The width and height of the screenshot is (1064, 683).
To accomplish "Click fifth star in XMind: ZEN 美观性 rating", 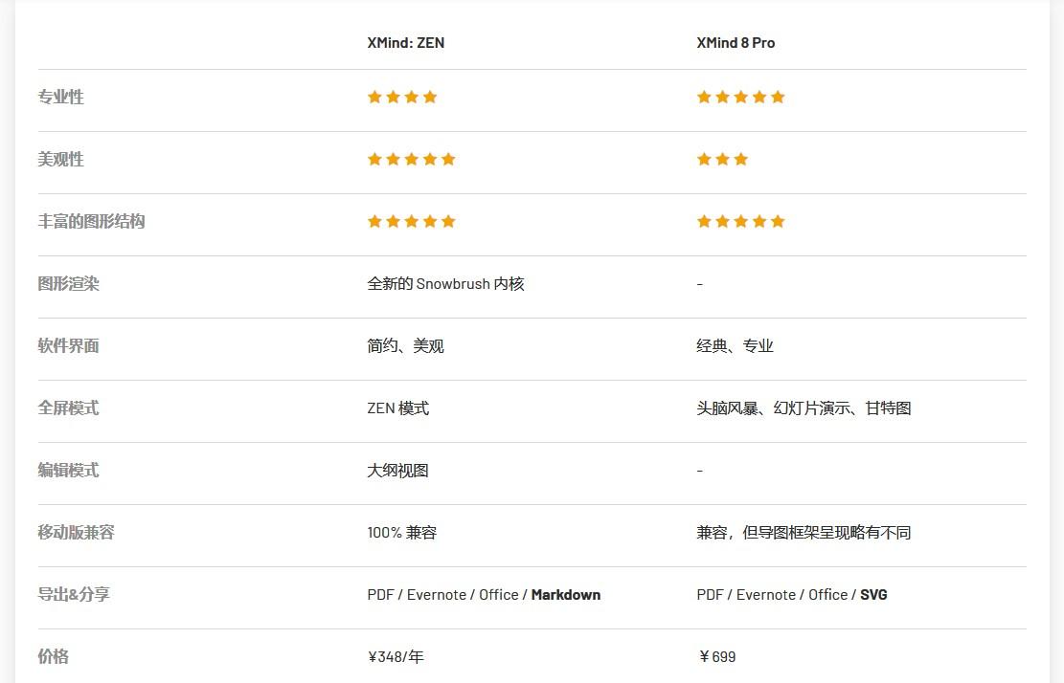I will (x=448, y=159).
